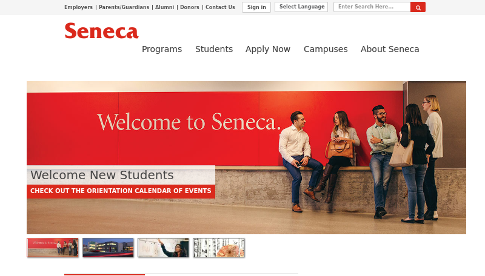Follow the Employers link
Image resolution: width=485 pixels, height=276 pixels.
pyautogui.click(x=78, y=7)
